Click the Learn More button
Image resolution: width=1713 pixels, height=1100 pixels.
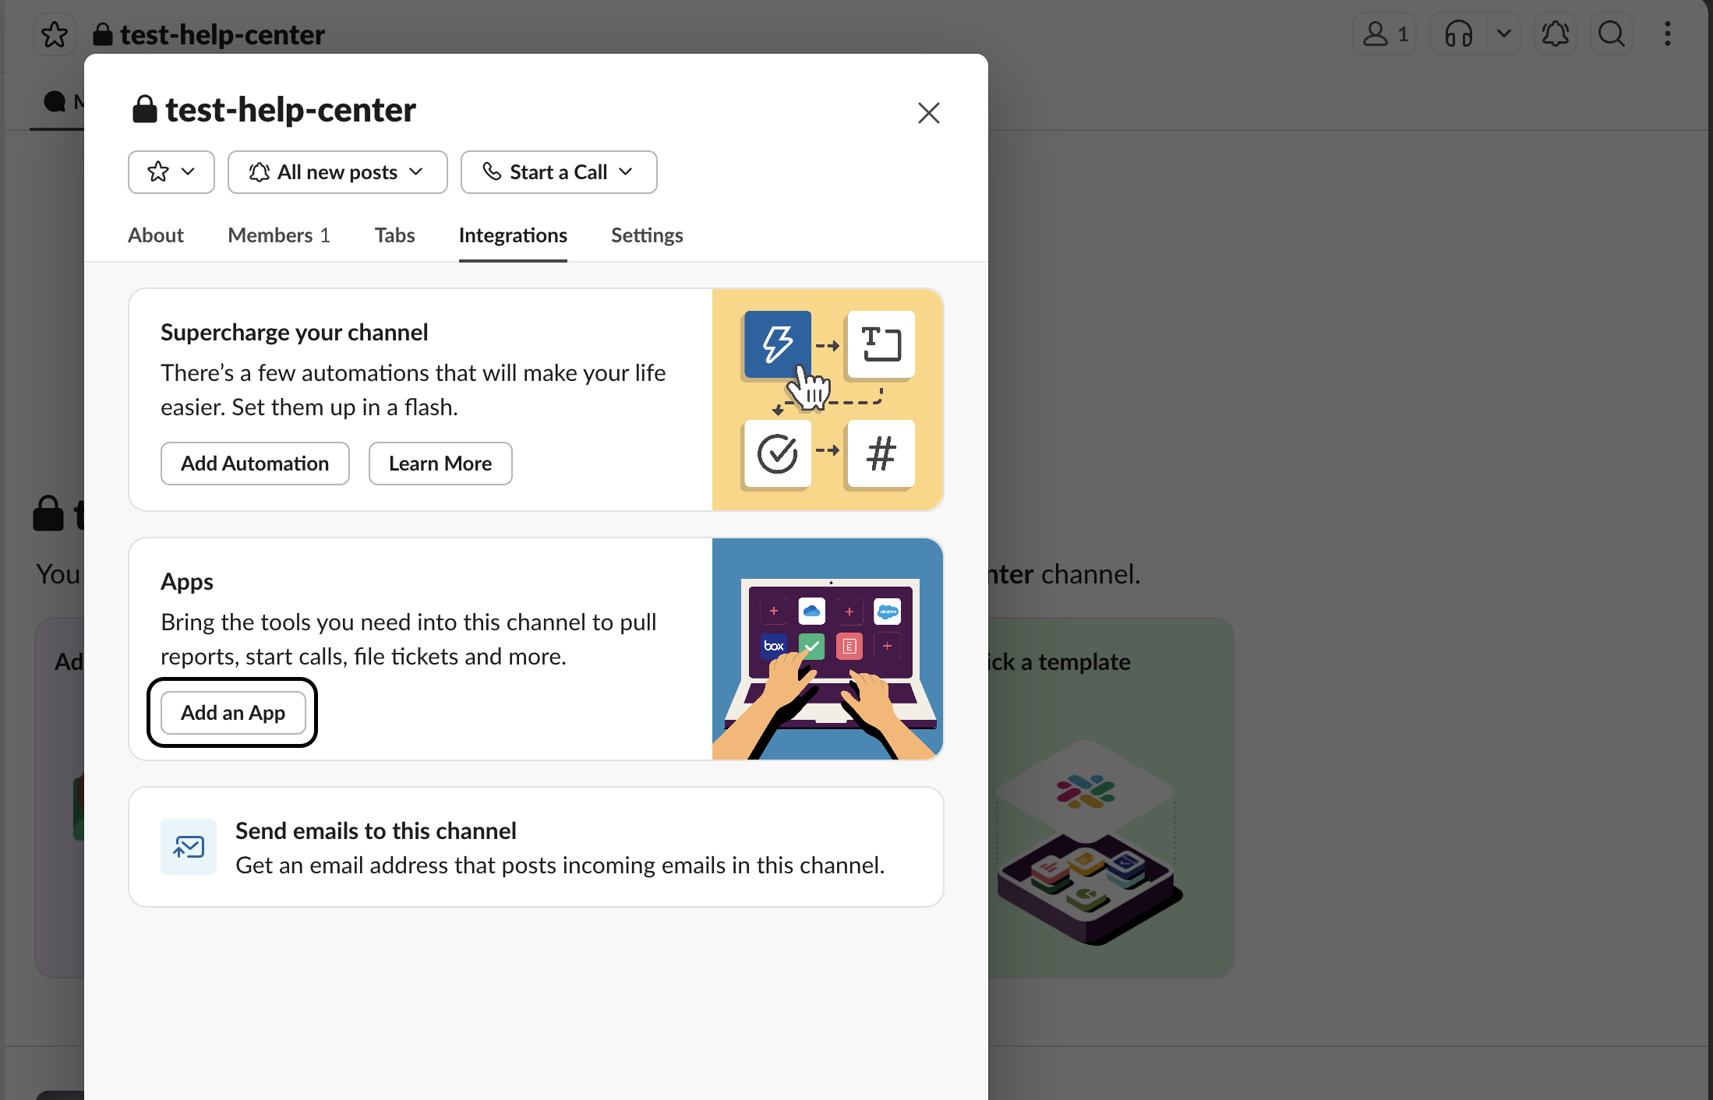pos(440,464)
